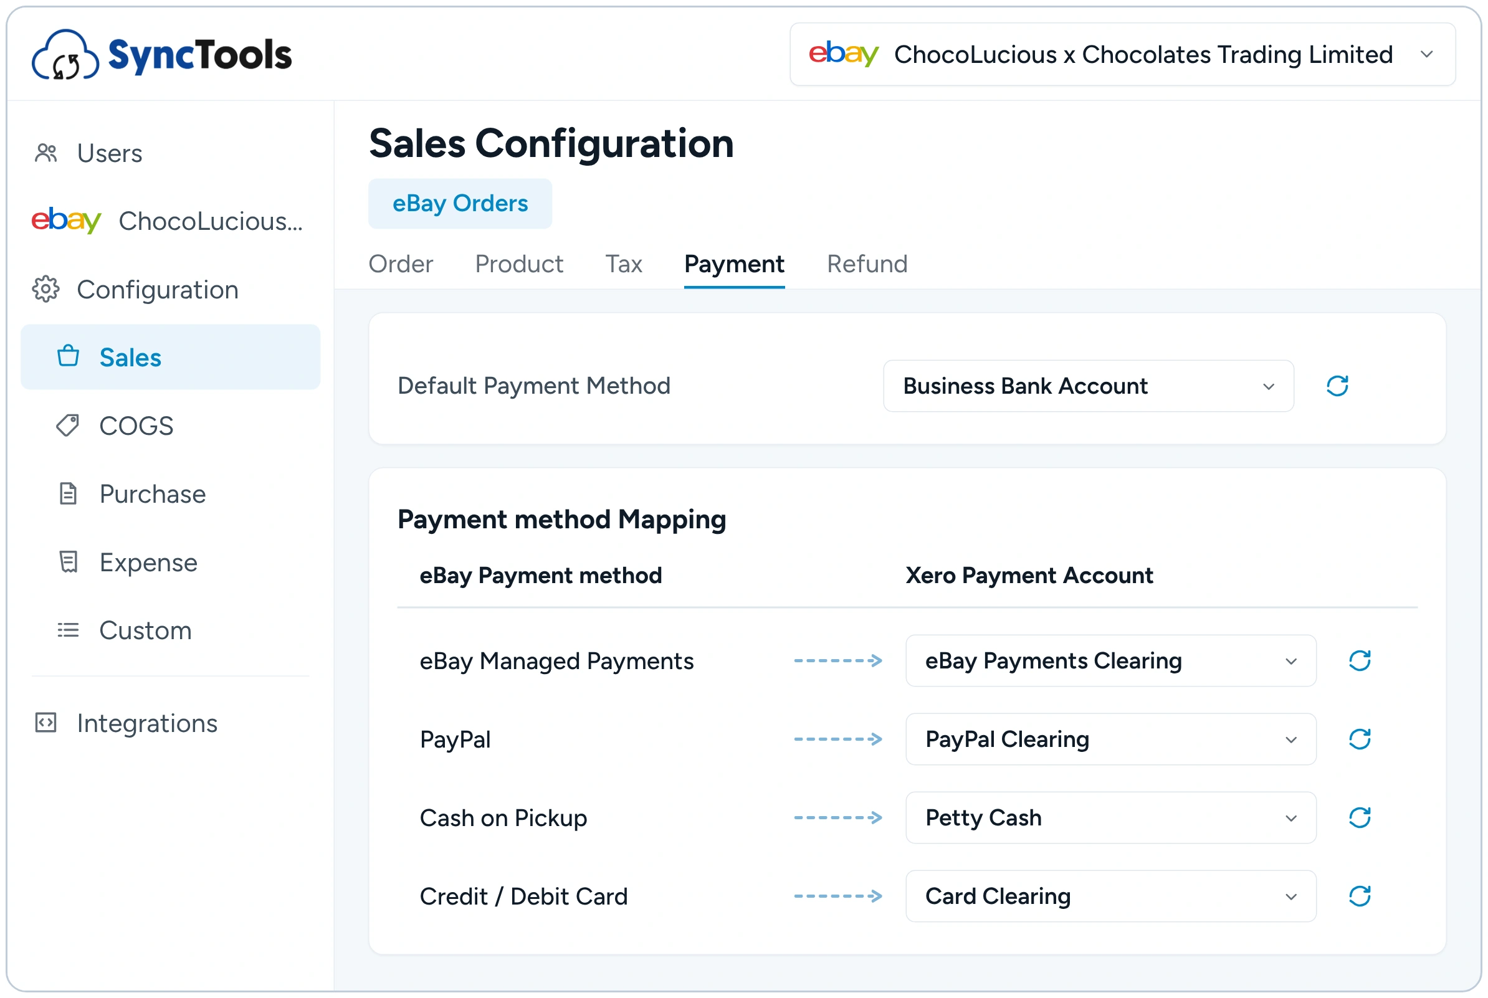1488x998 pixels.
Task: Select the Payment tab
Action: [735, 264]
